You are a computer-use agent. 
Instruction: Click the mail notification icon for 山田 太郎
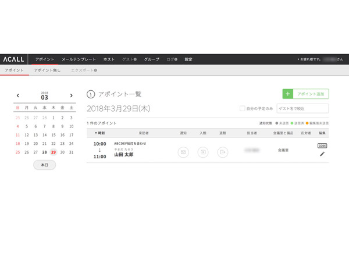[183, 152]
